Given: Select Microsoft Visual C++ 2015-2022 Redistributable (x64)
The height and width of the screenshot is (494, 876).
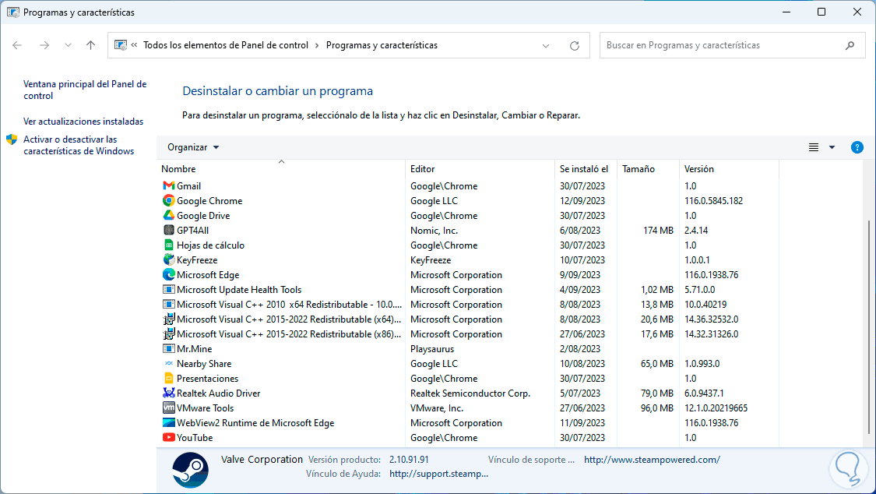Looking at the screenshot, I should click(282, 319).
